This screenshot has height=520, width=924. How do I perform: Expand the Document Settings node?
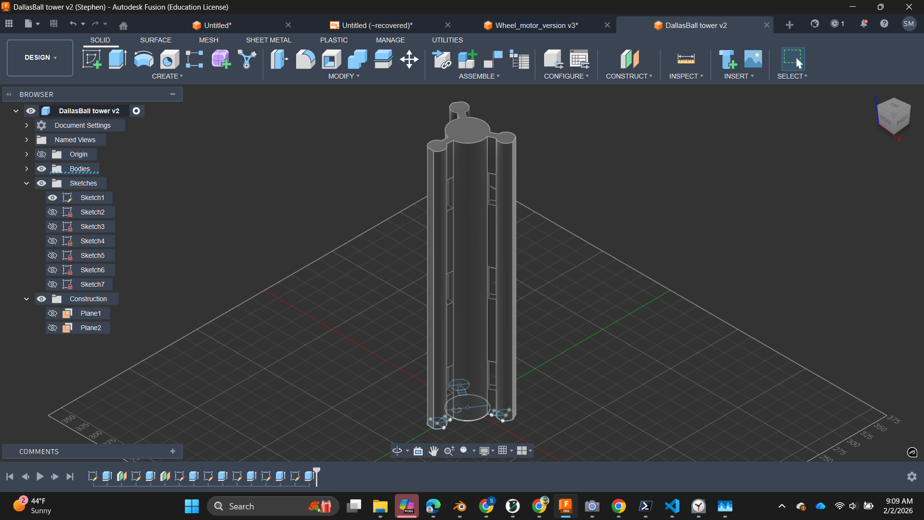pyautogui.click(x=26, y=125)
